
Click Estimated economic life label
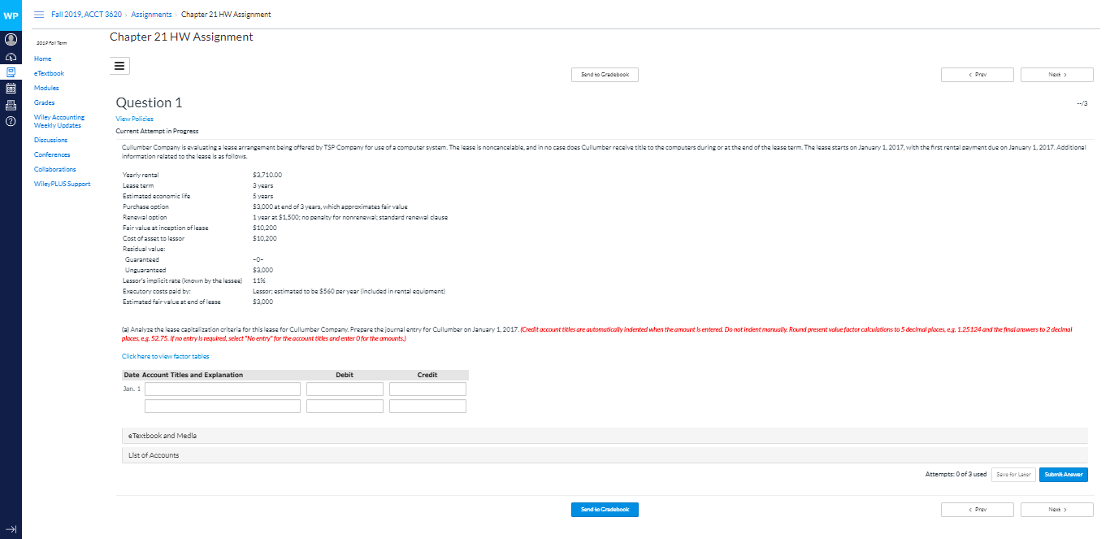click(156, 196)
